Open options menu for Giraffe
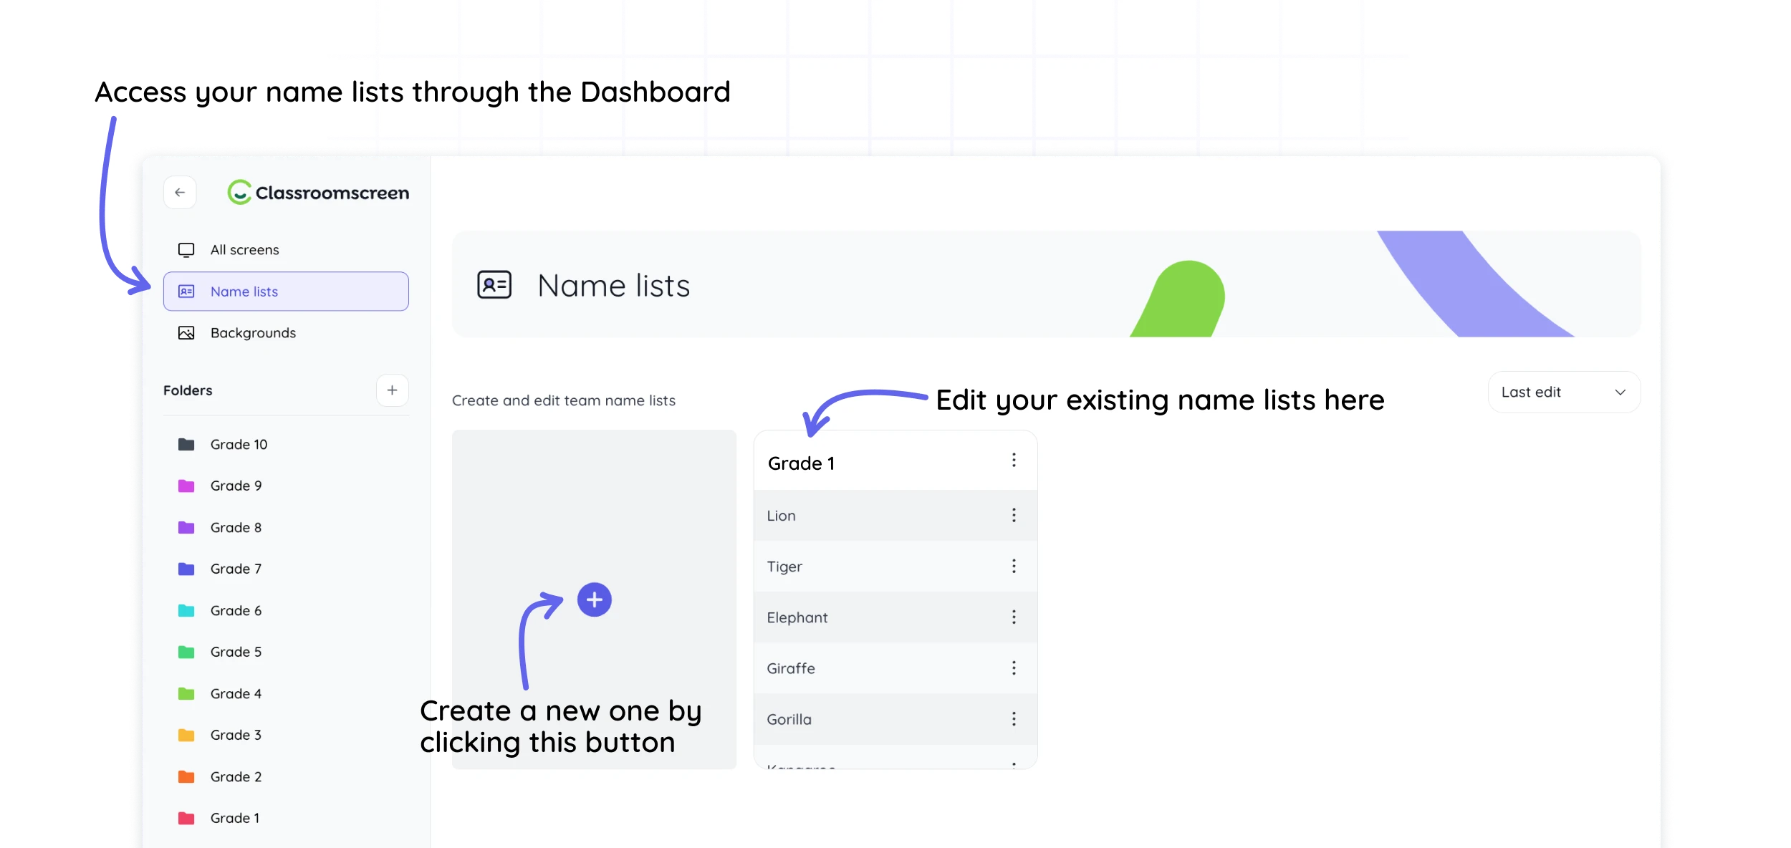The image size is (1791, 848). [1014, 668]
